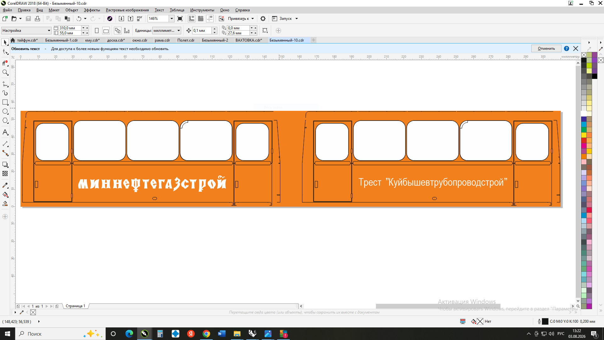Switch to the ВАХТОВКА.cdr document tab
Image resolution: width=604 pixels, height=340 pixels.
pyautogui.click(x=249, y=40)
